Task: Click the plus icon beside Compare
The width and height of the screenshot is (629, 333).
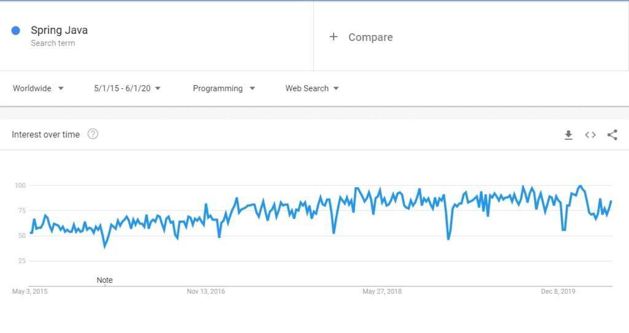Action: [x=334, y=37]
